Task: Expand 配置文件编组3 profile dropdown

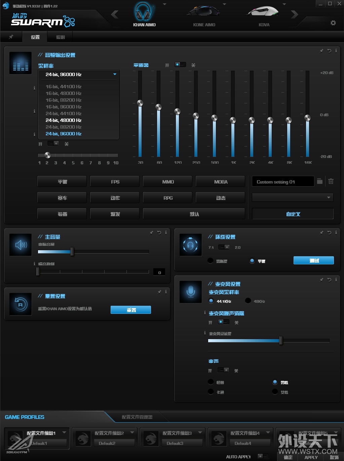Action: tap(200, 432)
